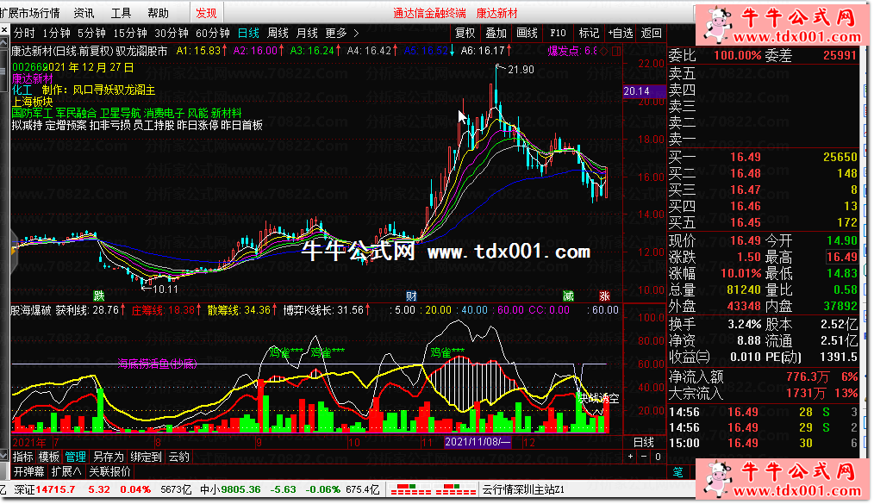Click the 画线 drawing button
This screenshot has height=504, width=874.
click(x=527, y=34)
